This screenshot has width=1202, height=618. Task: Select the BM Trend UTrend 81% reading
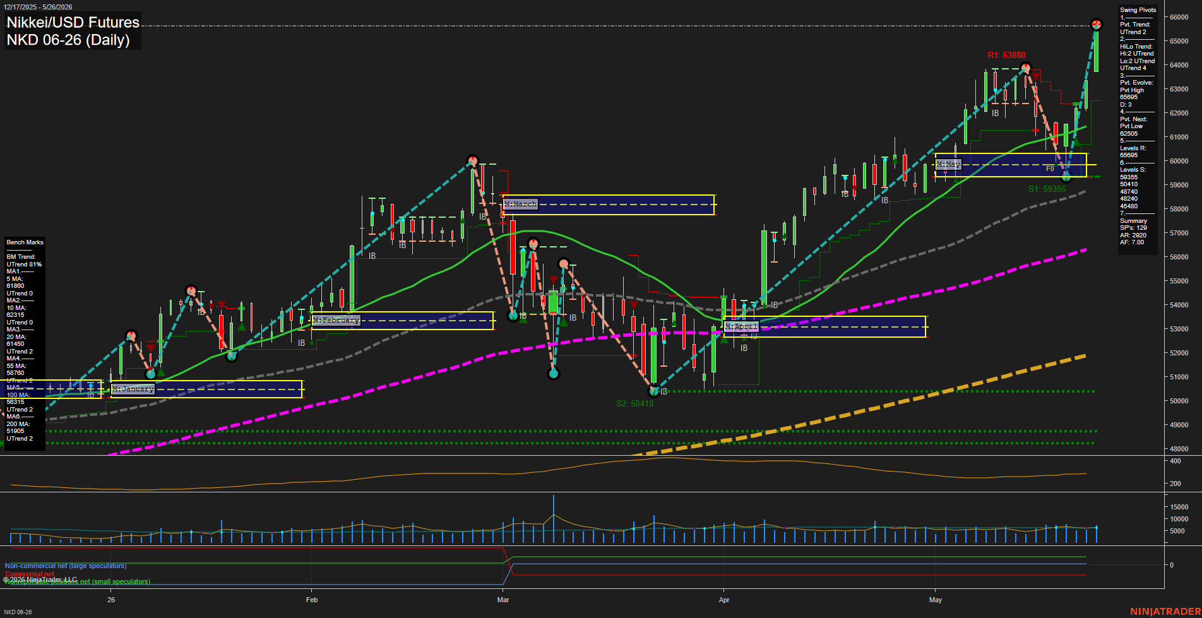coord(24,264)
